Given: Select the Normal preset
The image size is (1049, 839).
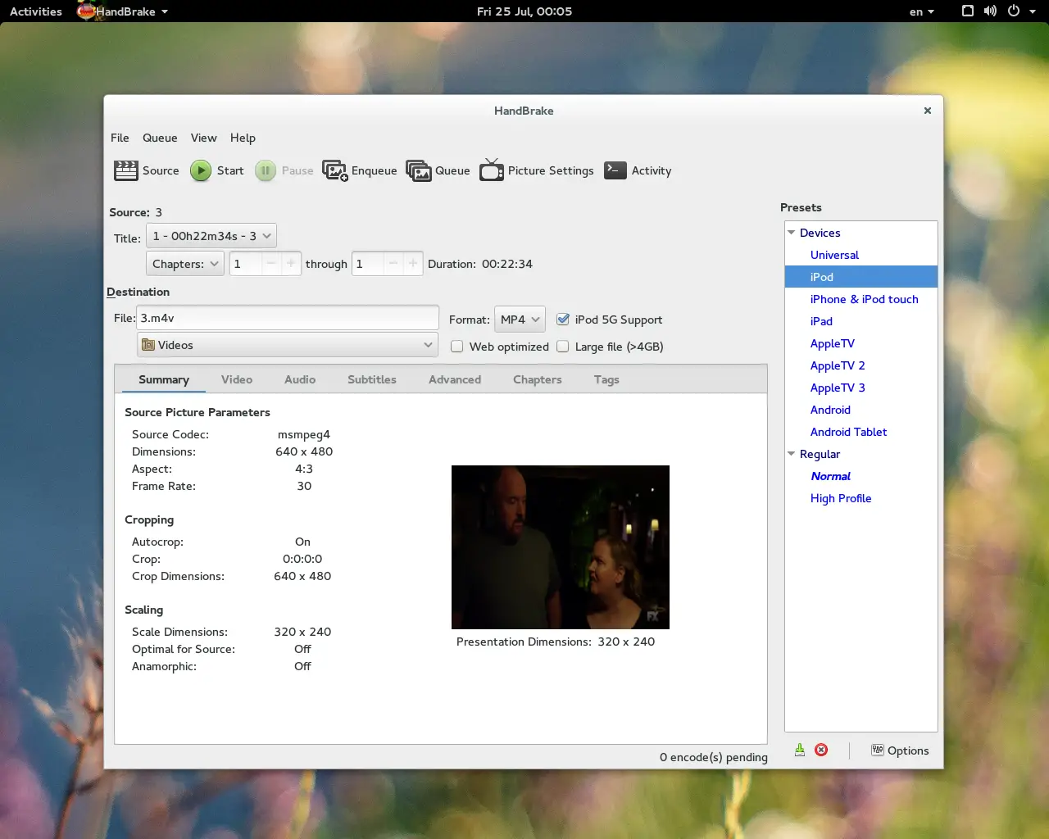Looking at the screenshot, I should pos(861,476).
